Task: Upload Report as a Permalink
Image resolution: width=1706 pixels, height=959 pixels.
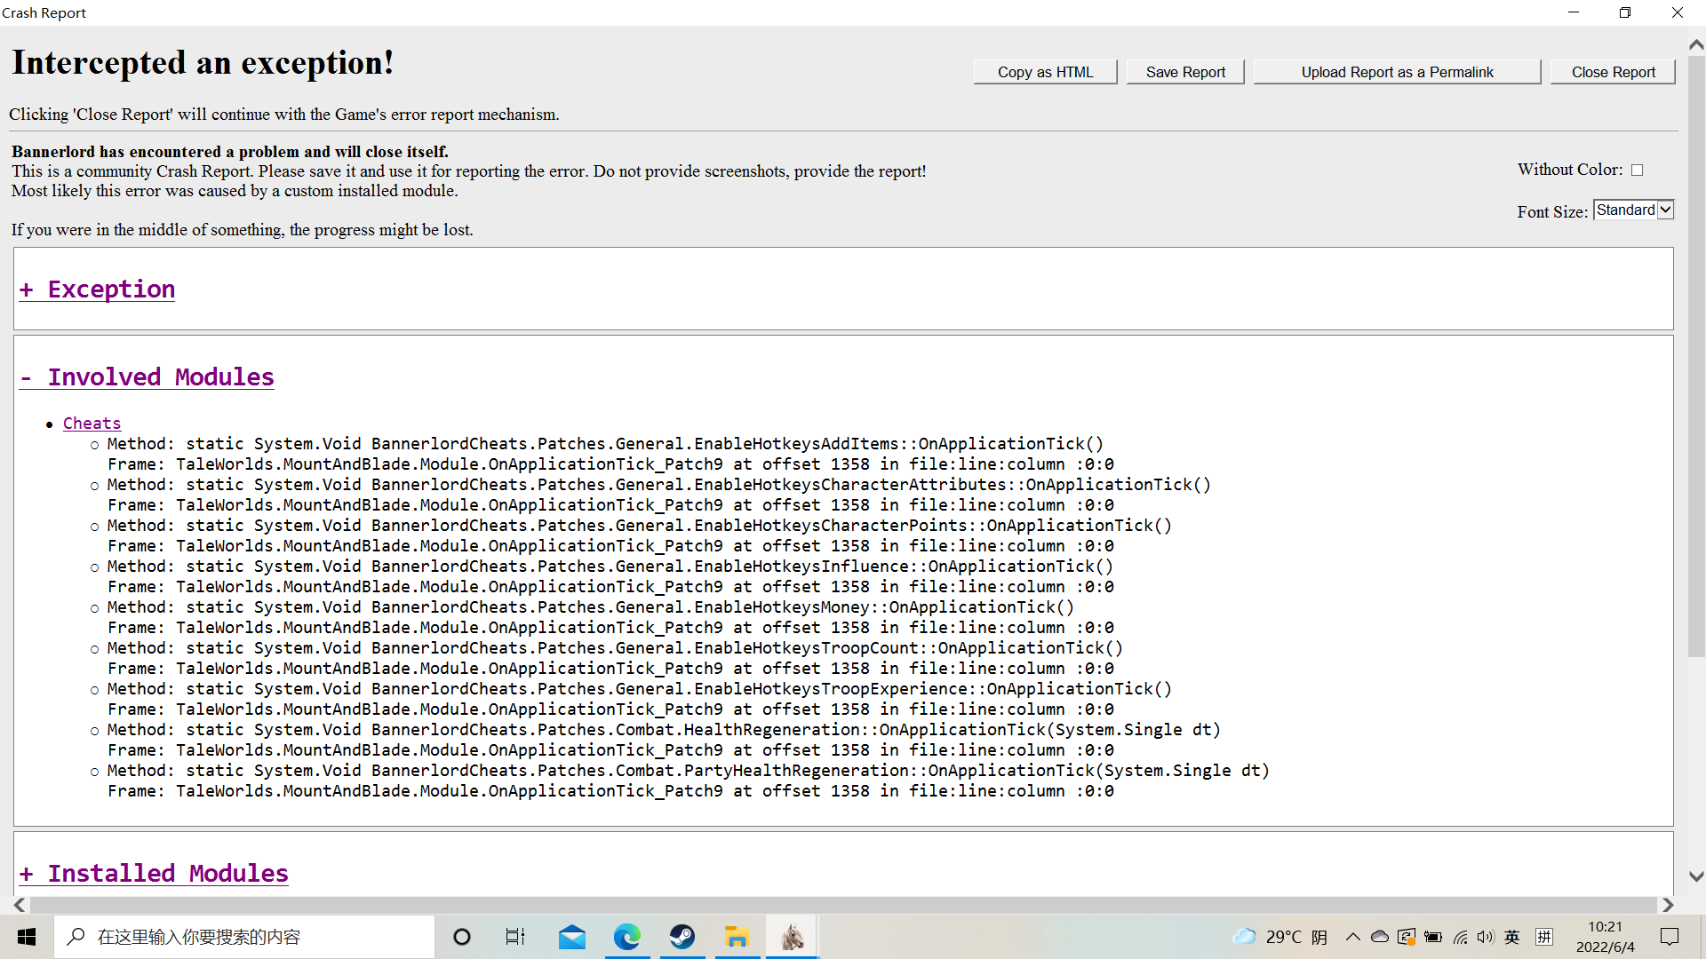Action: pyautogui.click(x=1397, y=72)
